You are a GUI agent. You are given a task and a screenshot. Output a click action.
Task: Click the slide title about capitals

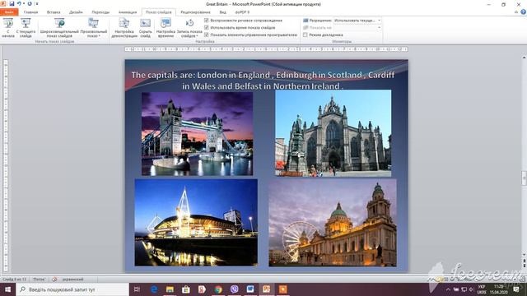[x=263, y=81]
